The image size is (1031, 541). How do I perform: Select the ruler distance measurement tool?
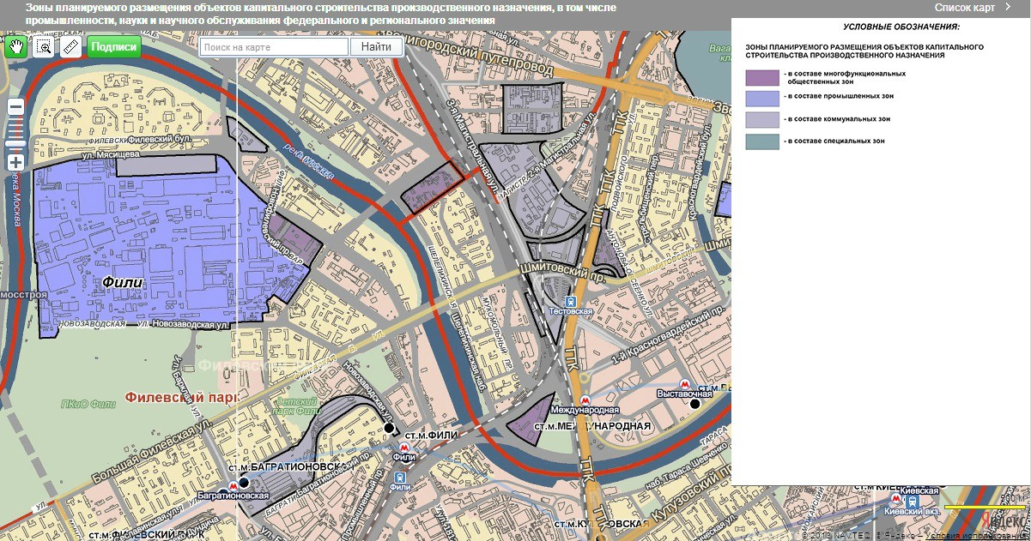70,46
